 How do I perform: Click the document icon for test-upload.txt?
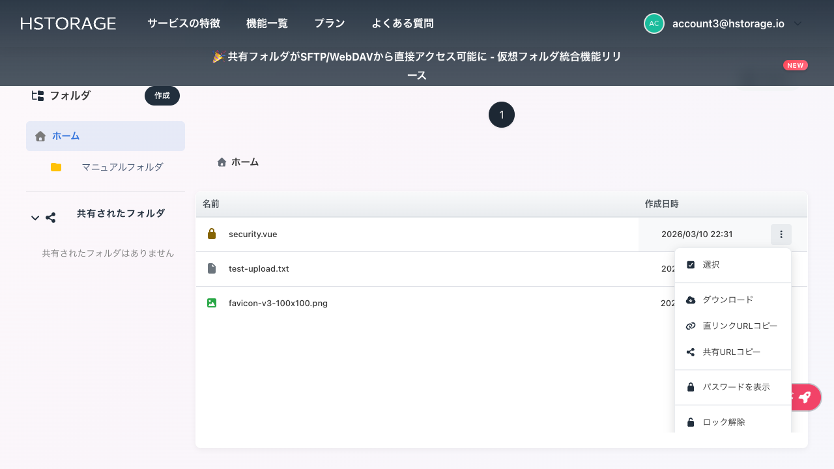click(x=211, y=268)
